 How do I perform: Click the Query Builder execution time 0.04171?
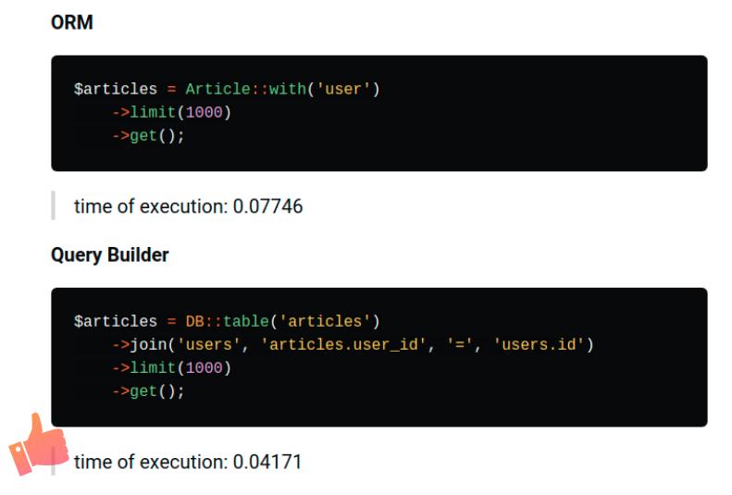pos(267,462)
